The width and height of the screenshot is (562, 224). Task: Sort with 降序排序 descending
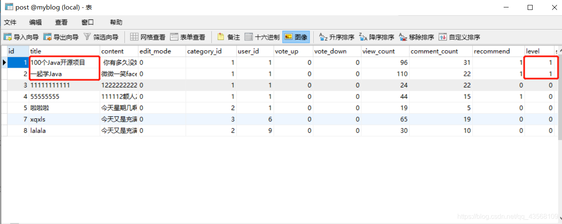[376, 37]
